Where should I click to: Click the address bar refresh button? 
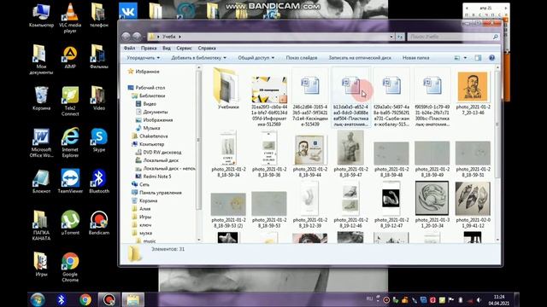400,37
